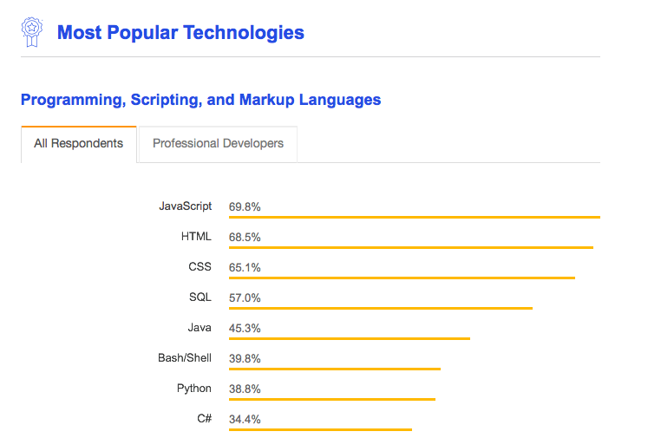Click the Java 45.3% bar

click(x=349, y=338)
